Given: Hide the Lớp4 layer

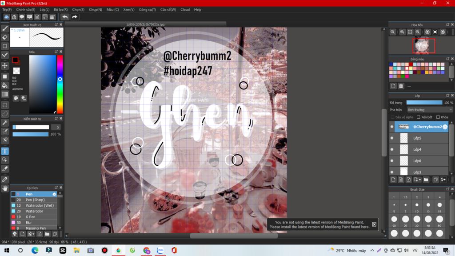Looking at the screenshot, I should [x=392, y=149].
